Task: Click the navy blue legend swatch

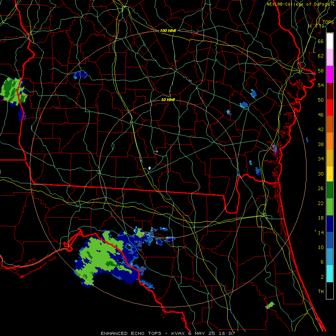Action: click(x=330, y=224)
